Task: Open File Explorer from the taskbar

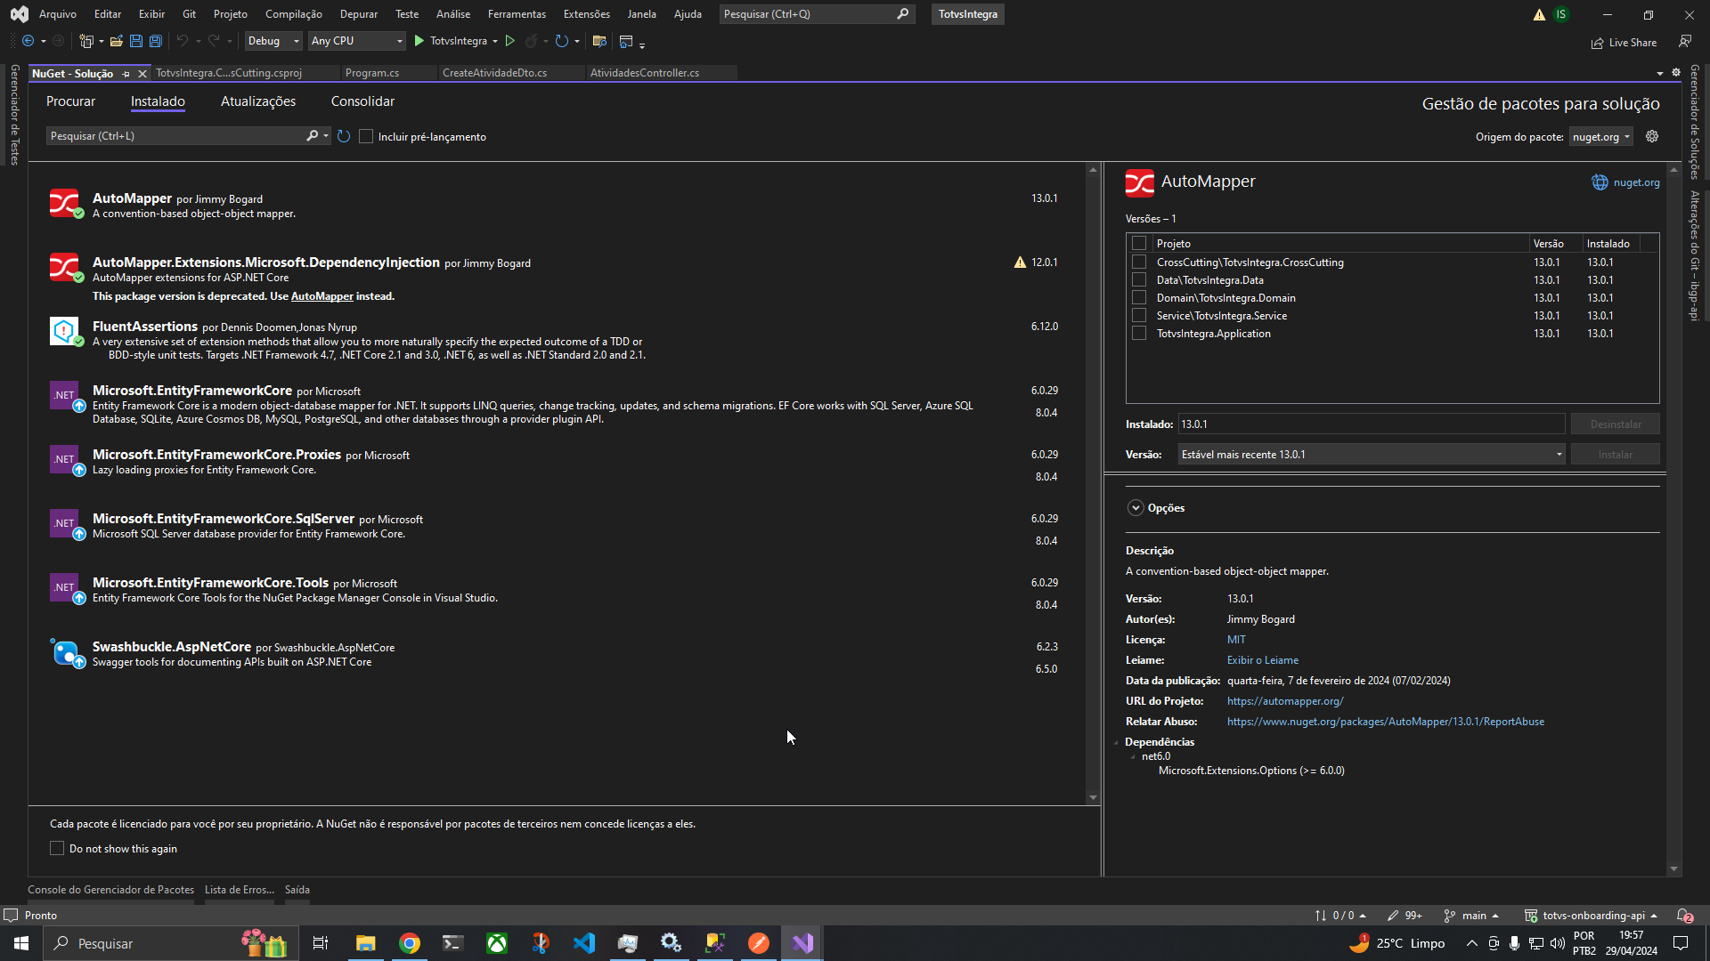Action: 366,943
